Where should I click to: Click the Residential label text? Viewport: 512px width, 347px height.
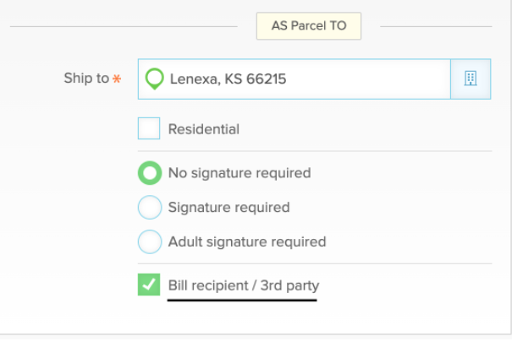[204, 129]
